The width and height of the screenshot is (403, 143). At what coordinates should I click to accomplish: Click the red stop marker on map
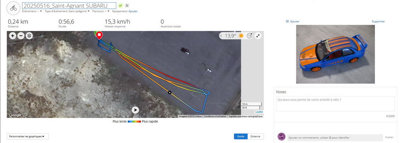[99, 35]
